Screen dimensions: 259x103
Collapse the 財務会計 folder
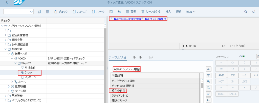pos(6,49)
